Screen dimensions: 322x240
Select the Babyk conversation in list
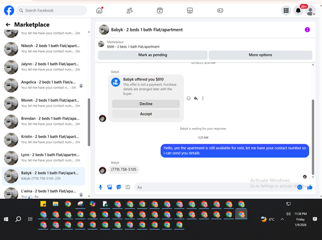43,176
